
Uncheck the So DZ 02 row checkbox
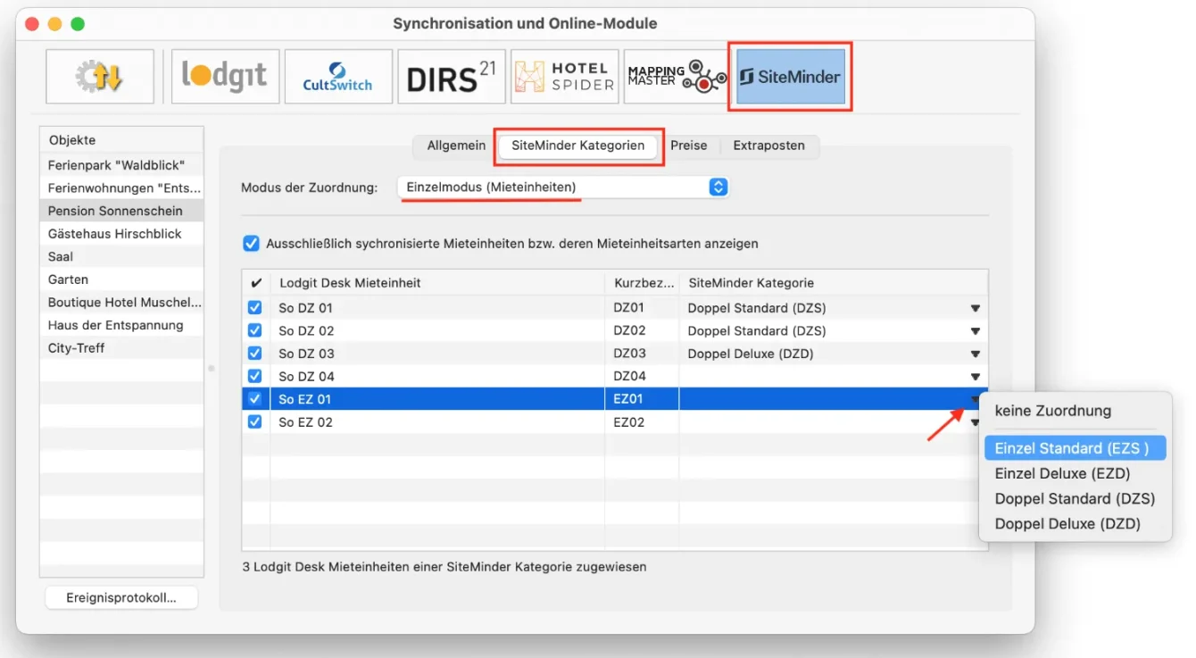pos(254,330)
